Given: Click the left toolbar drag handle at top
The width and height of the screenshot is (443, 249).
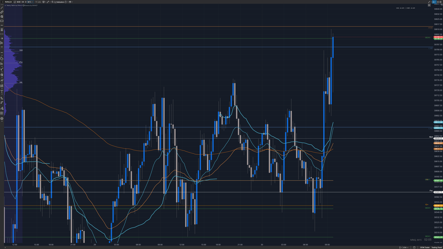Looking at the screenshot, I should click(2, 4).
